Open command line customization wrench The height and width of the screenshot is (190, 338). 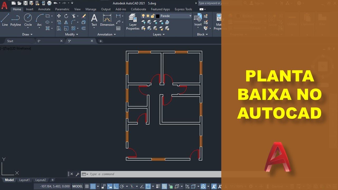77,174
